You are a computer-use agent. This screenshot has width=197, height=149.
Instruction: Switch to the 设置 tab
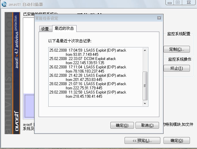(45, 29)
